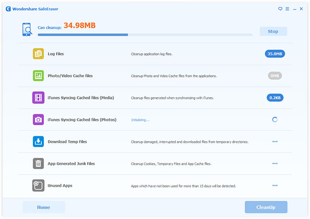Click the 'Initializing...' status text
This screenshot has height=219, width=310.
pyautogui.click(x=140, y=120)
